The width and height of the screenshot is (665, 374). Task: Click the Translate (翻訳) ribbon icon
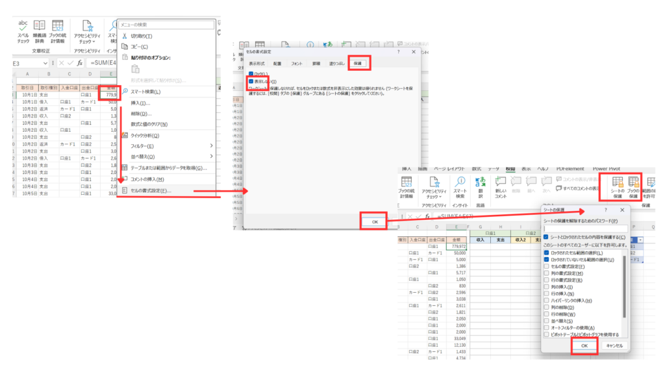pyautogui.click(x=480, y=186)
